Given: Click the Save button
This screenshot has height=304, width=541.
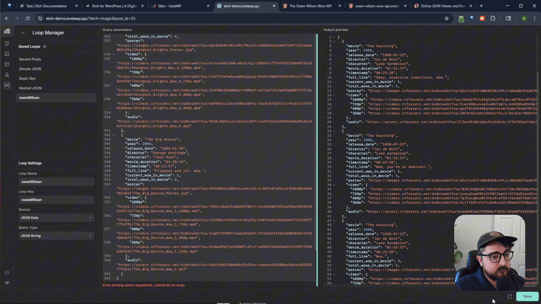Looking at the screenshot, I should 527,296.
